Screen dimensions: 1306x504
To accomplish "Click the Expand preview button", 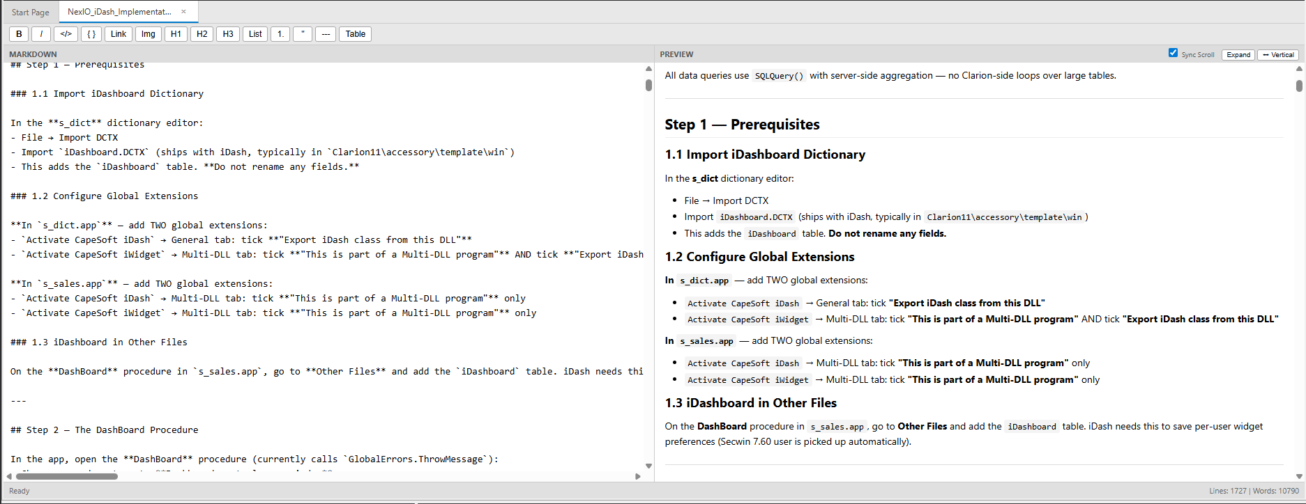I will pos(1238,54).
